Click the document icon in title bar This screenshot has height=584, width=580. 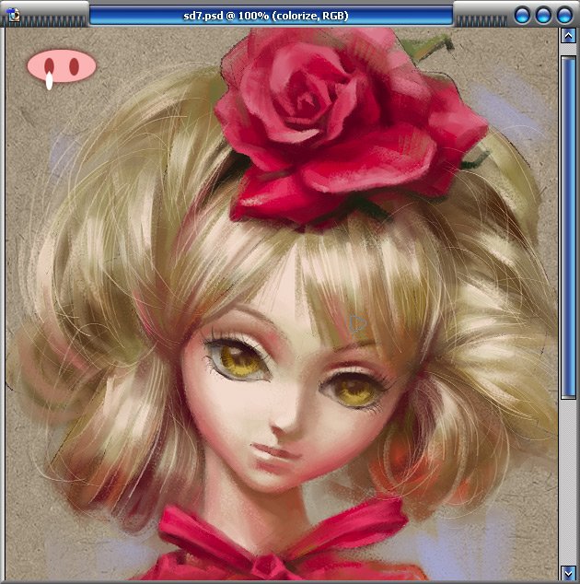coord(14,15)
